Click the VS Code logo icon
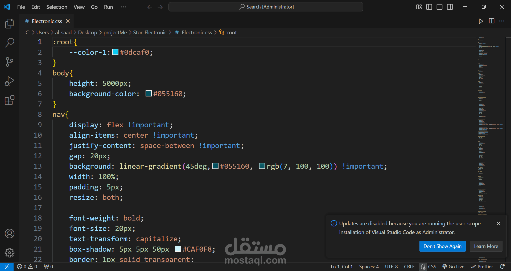The image size is (511, 271). point(7,7)
